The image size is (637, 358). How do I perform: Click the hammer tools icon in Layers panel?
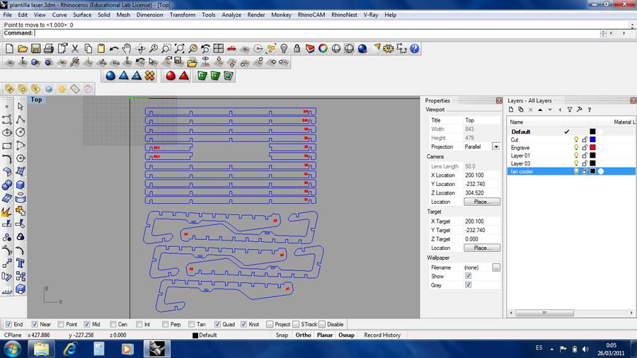click(579, 110)
